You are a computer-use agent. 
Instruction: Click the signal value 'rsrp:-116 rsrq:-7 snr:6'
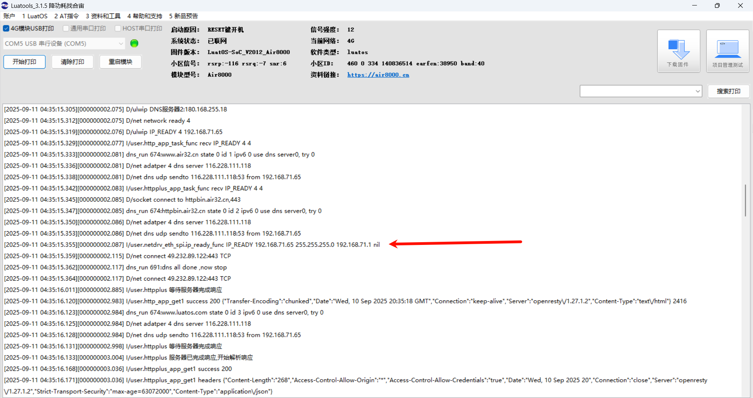(x=247, y=63)
